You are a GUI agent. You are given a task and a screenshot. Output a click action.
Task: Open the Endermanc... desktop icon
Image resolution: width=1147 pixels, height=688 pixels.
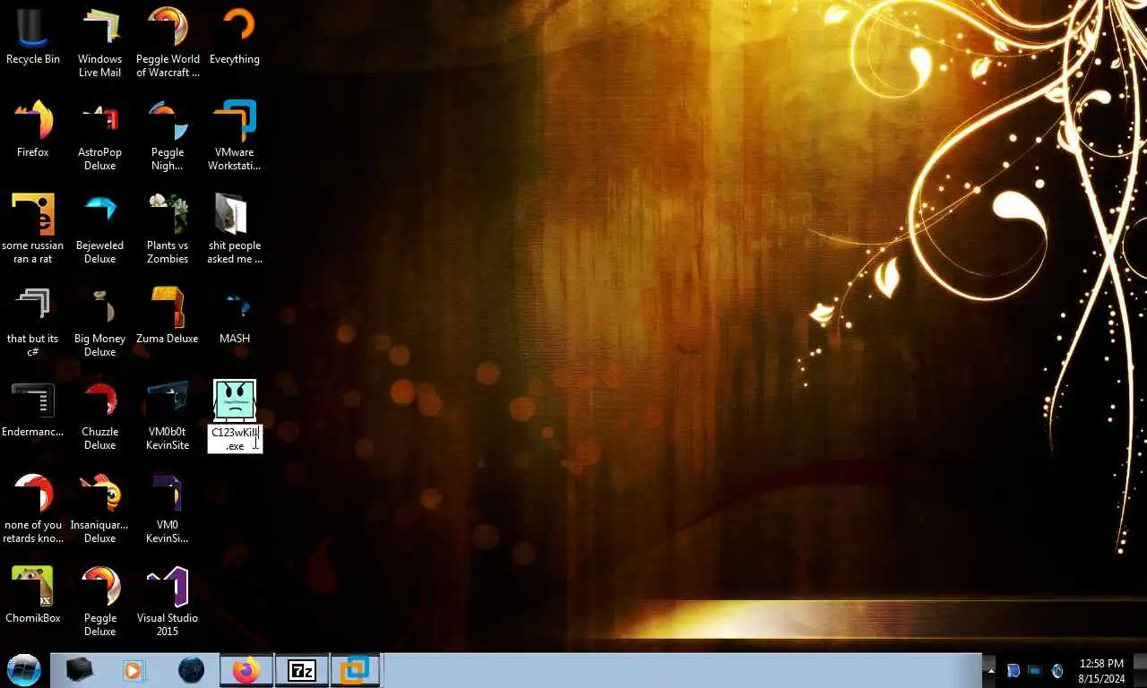[33, 409]
